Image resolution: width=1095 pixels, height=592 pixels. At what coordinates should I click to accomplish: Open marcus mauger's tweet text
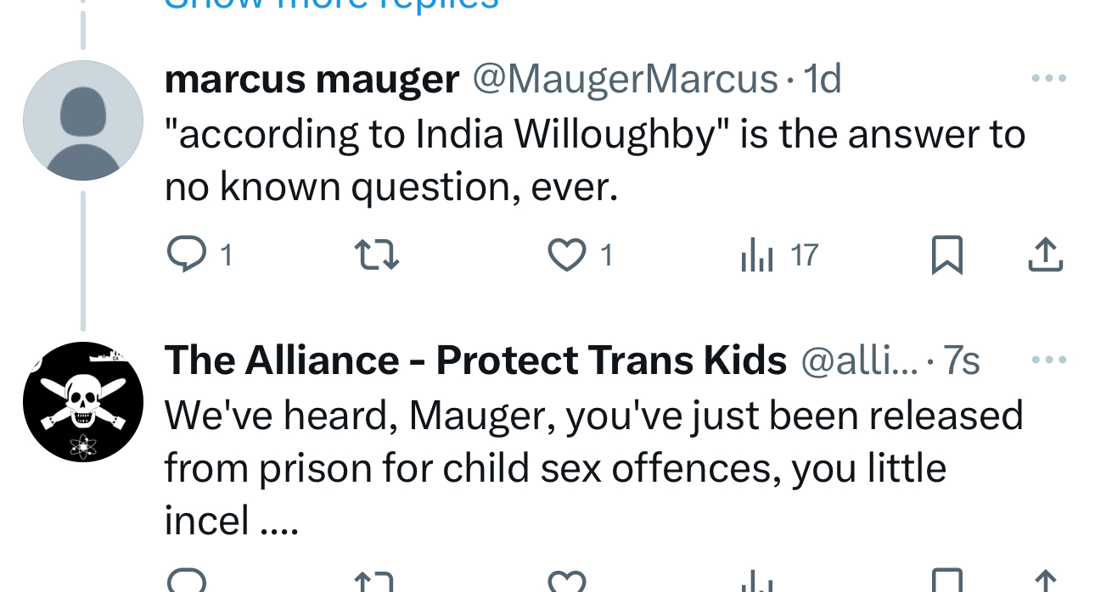pyautogui.click(x=594, y=161)
